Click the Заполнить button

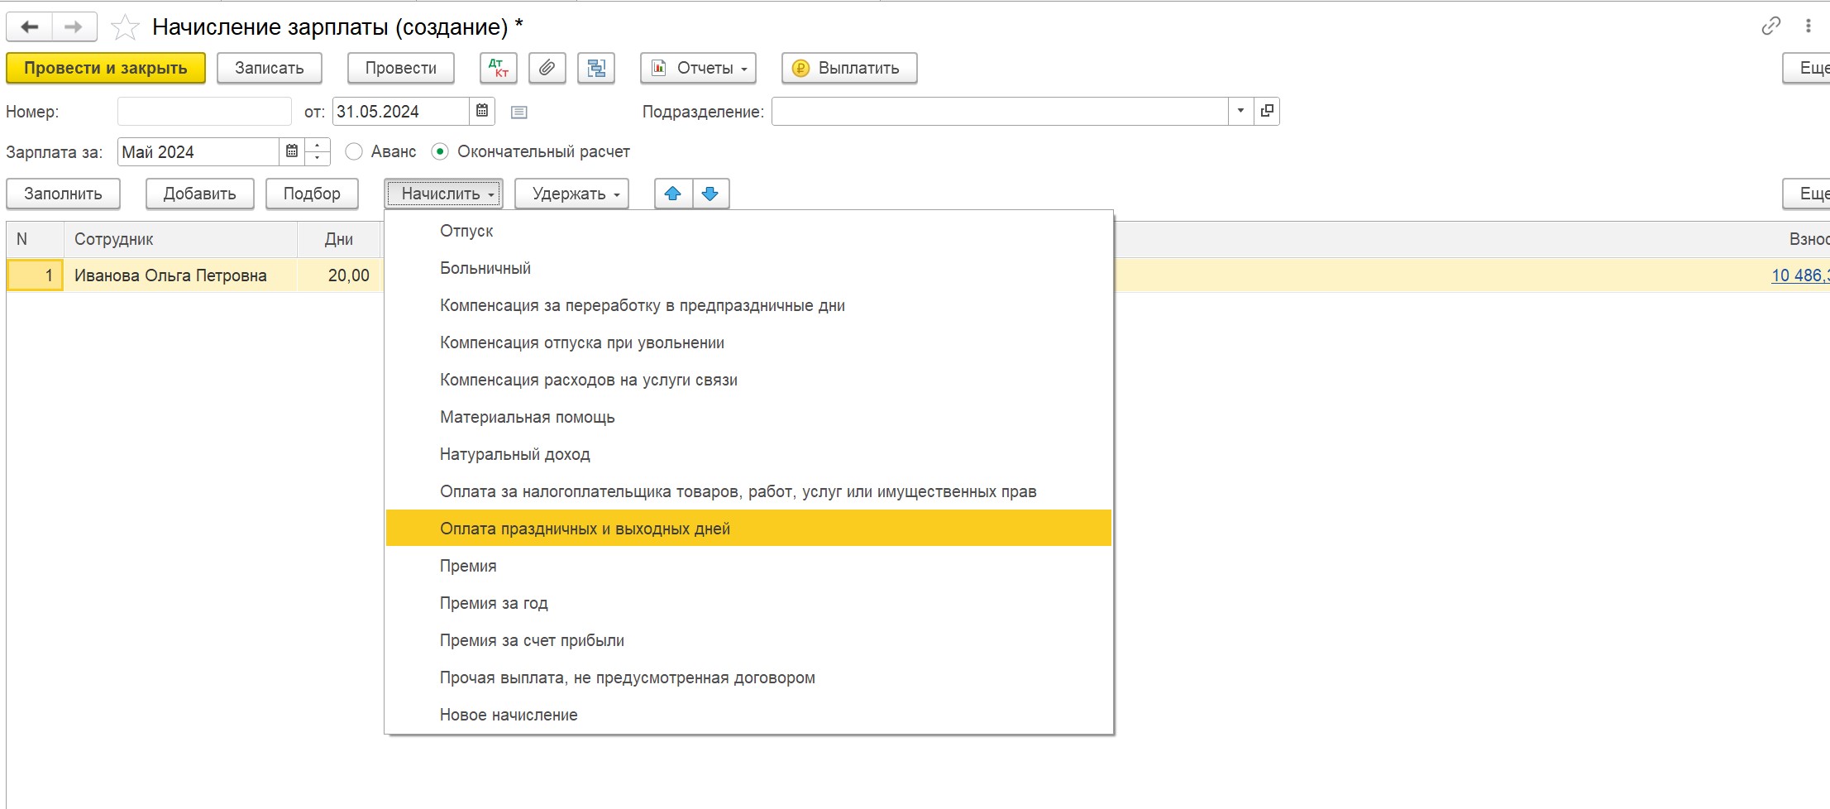(63, 194)
